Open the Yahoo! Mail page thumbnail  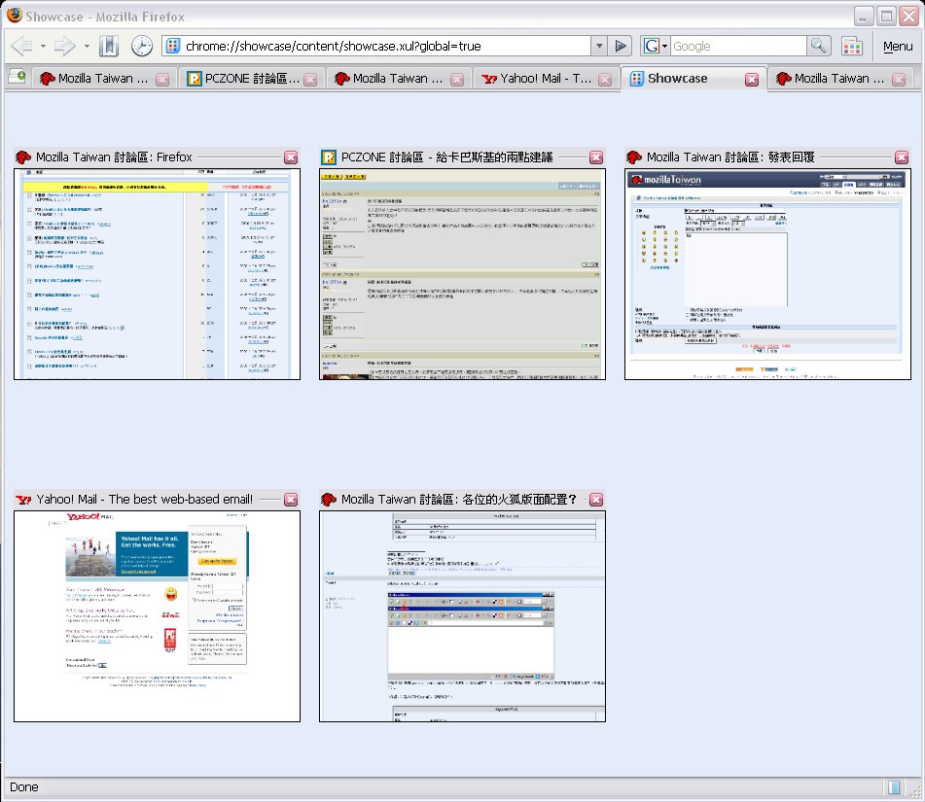(157, 615)
